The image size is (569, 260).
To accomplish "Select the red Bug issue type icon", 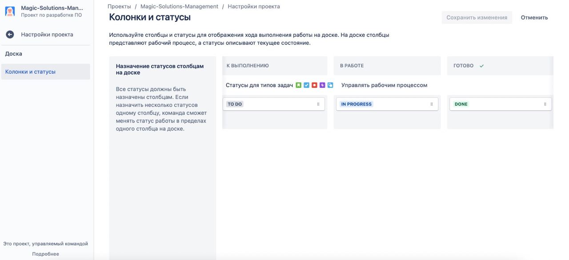I will point(314,85).
